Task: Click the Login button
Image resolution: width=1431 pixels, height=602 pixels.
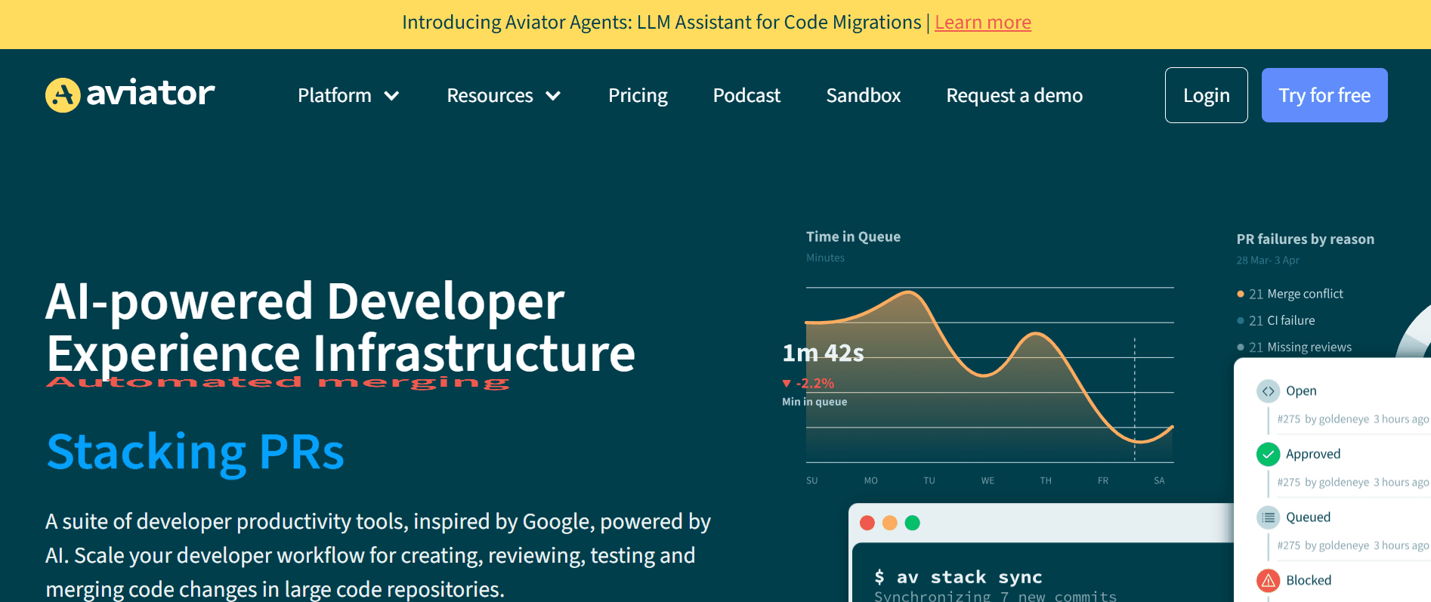Action: (x=1207, y=95)
